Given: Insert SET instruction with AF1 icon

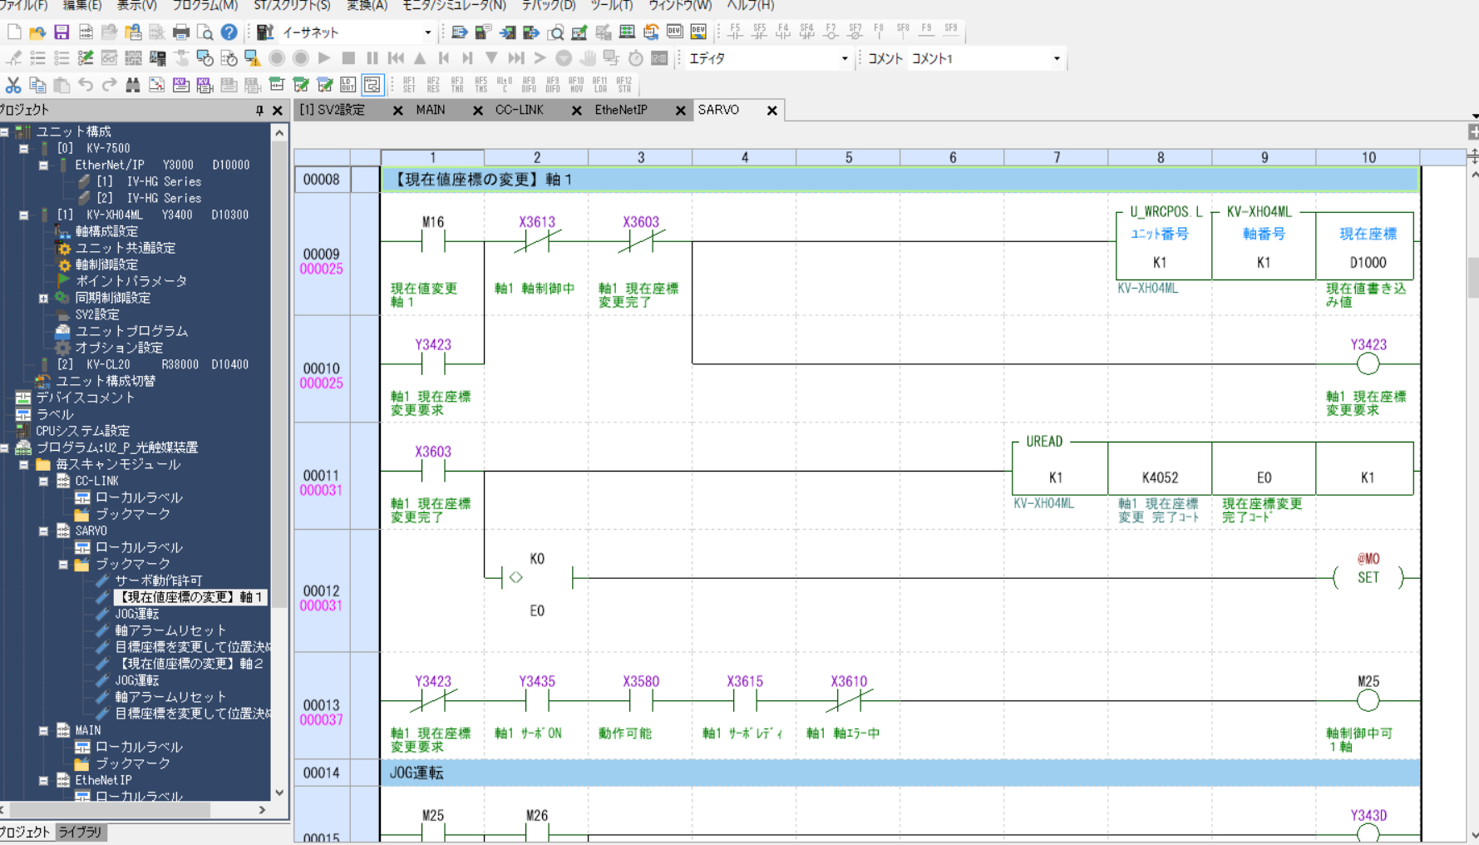Looking at the screenshot, I should pyautogui.click(x=409, y=85).
